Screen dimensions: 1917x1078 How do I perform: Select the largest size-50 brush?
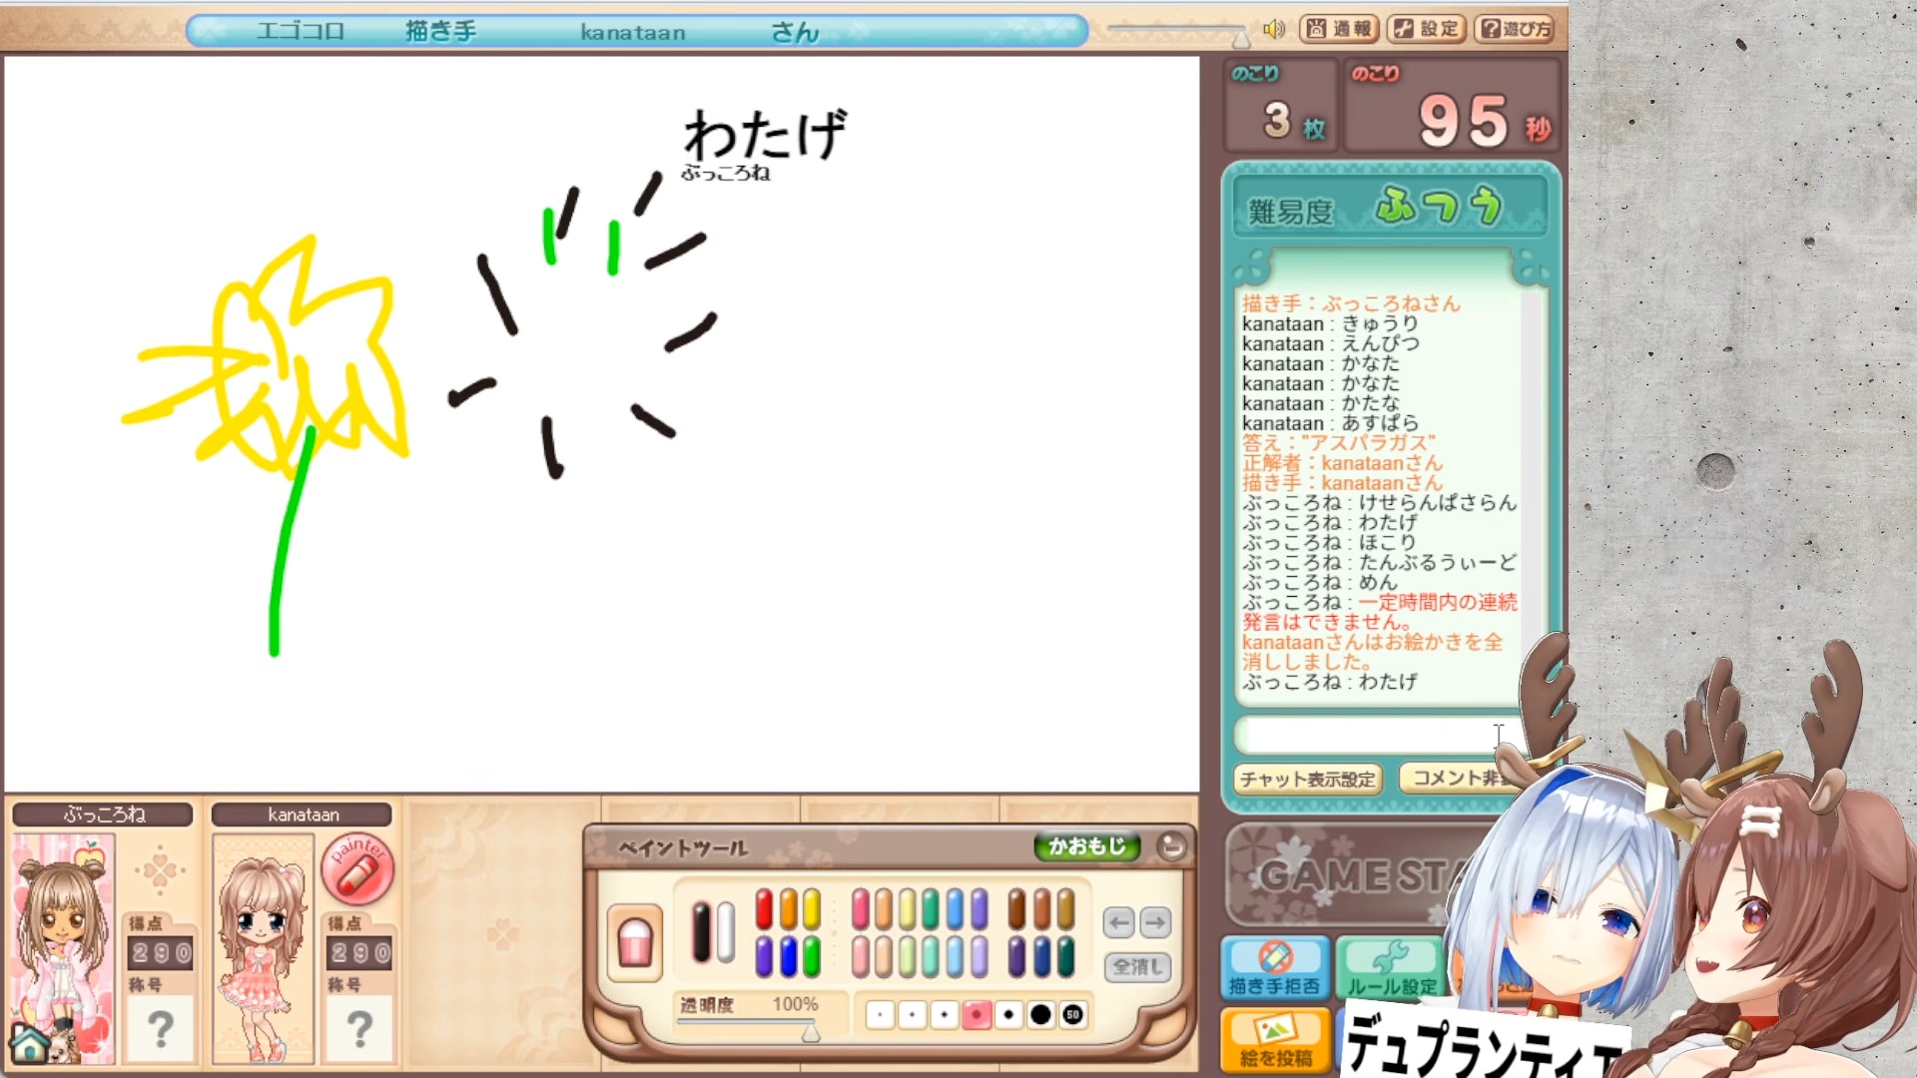1072,1015
